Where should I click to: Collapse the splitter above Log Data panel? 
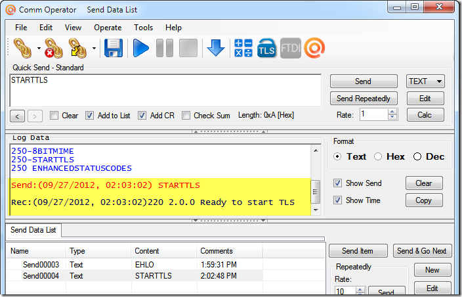(230, 131)
